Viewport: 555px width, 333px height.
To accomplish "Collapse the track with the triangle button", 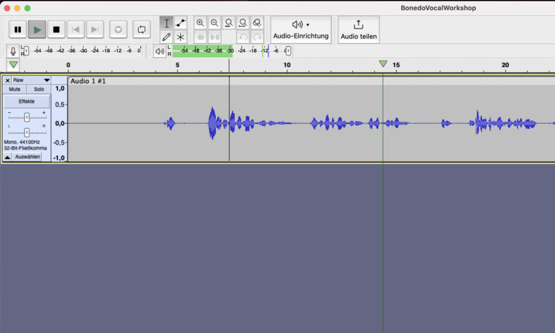I will click(8, 157).
